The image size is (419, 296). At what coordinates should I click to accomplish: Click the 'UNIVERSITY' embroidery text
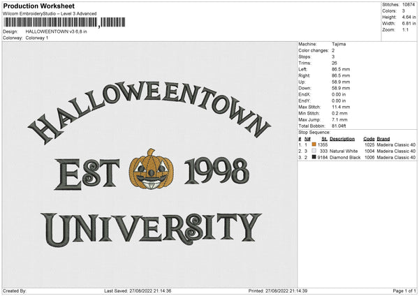151,229
